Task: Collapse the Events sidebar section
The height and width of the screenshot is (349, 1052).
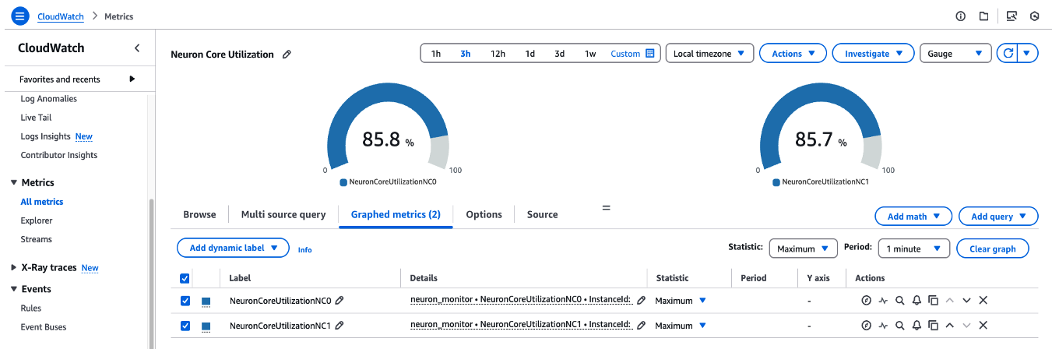Action: point(14,289)
